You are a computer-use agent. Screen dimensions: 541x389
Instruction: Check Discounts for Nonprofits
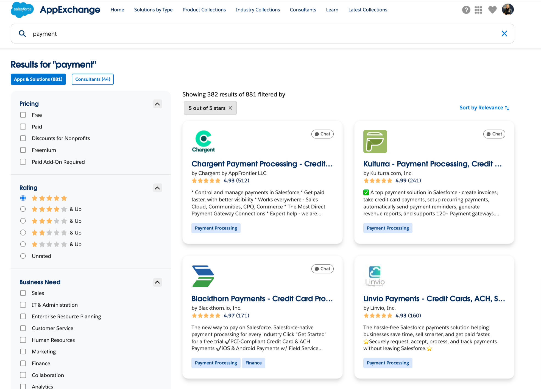tap(23, 138)
